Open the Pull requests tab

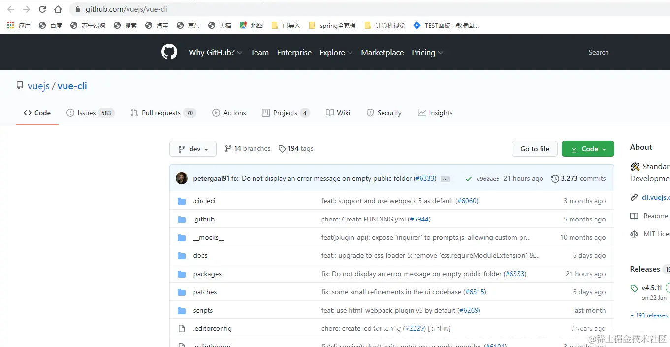coord(163,113)
